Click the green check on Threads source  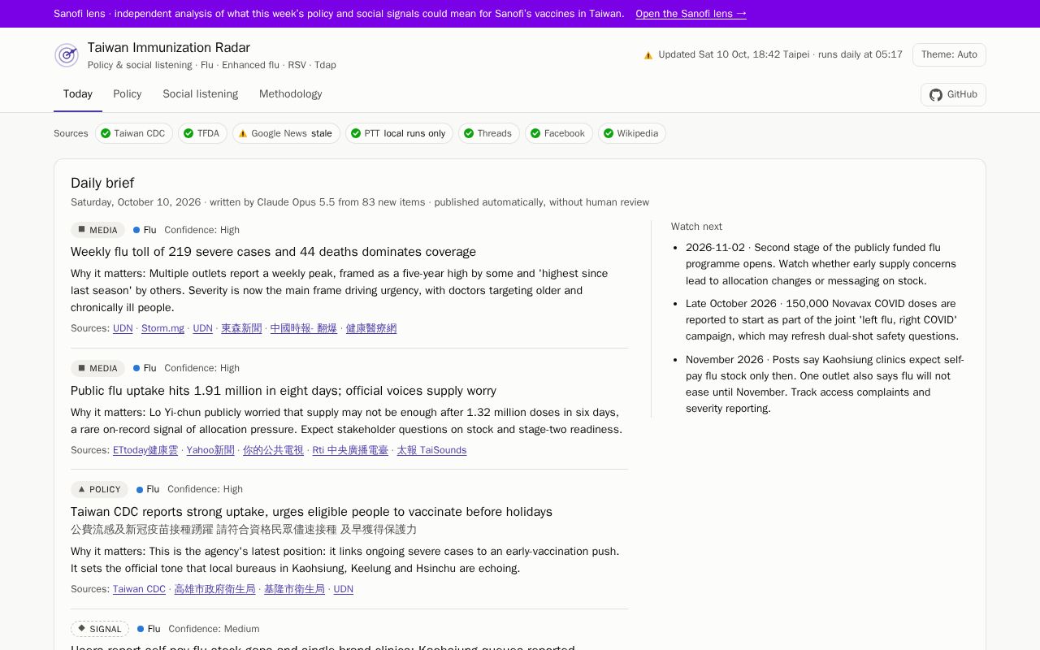(x=469, y=133)
